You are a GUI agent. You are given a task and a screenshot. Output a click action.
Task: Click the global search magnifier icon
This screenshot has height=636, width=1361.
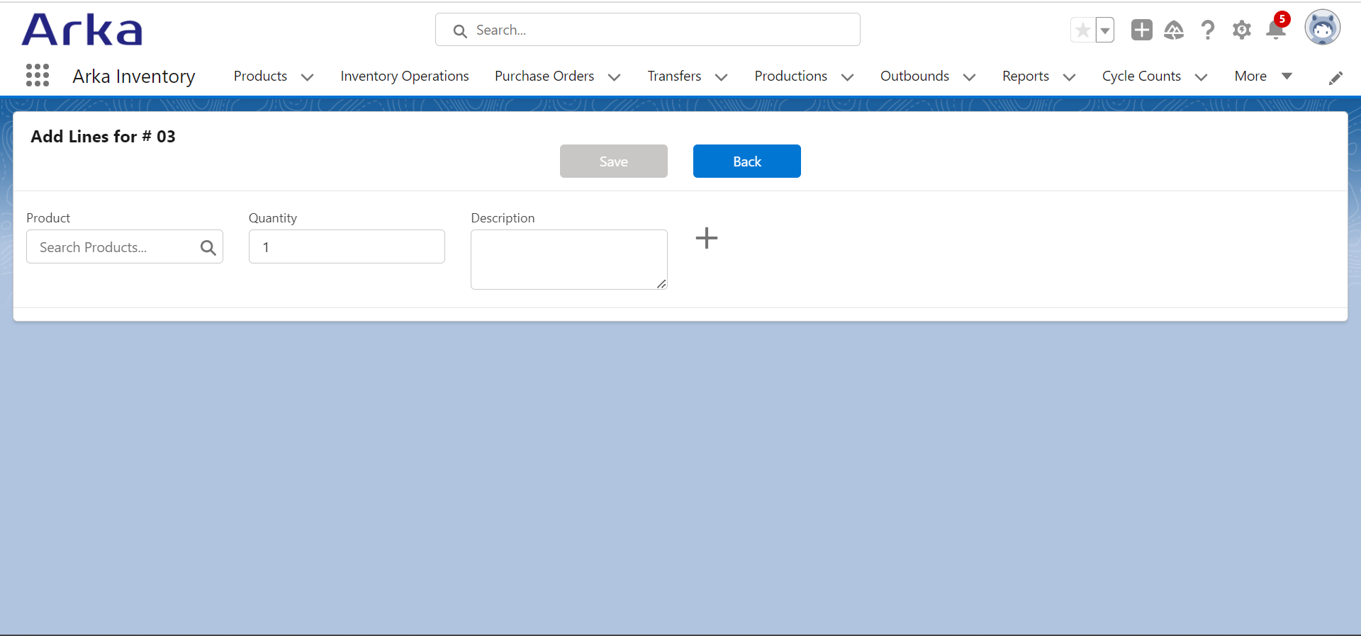[x=460, y=31]
